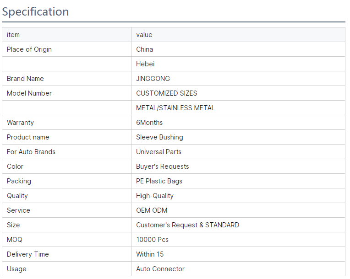350x279 pixels.
Task: Click the Specification heading
Action: point(36,11)
